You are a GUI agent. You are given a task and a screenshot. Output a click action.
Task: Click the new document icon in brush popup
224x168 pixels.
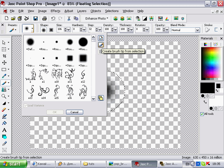point(101,38)
